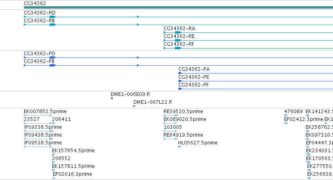Open the CG34362-RA transcript label
Viewport: 333px width, 180px height.
tap(180, 29)
